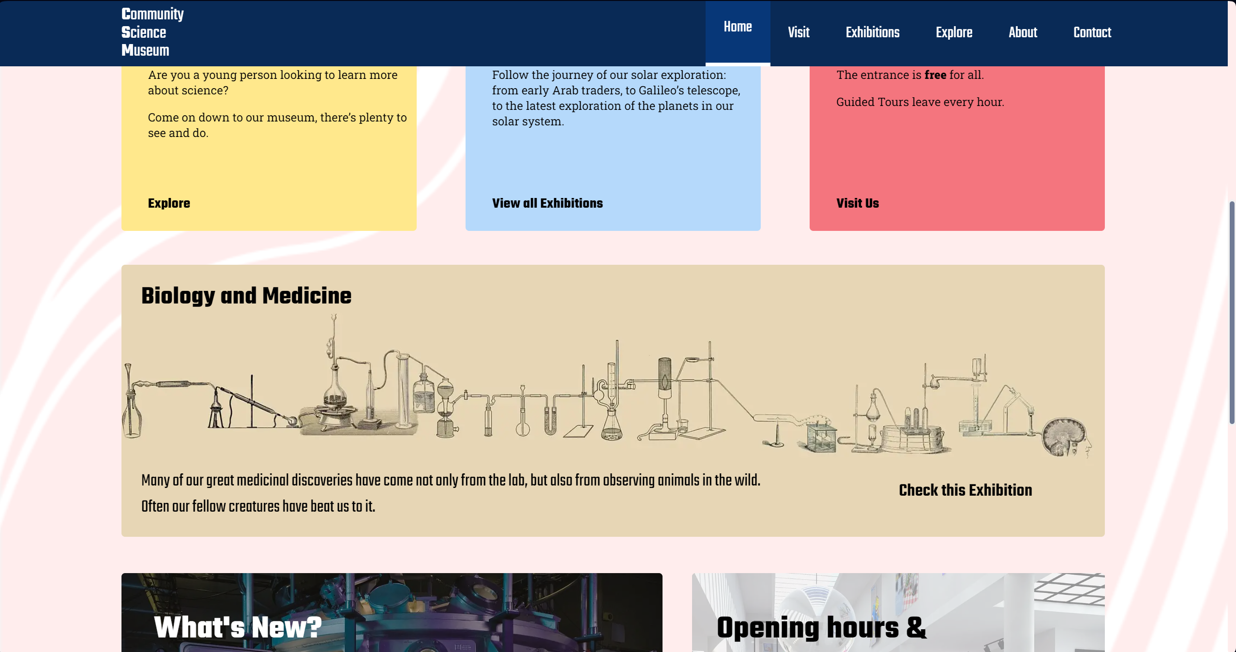Click the Biology and Medicine heading
The image size is (1236, 652).
(246, 296)
